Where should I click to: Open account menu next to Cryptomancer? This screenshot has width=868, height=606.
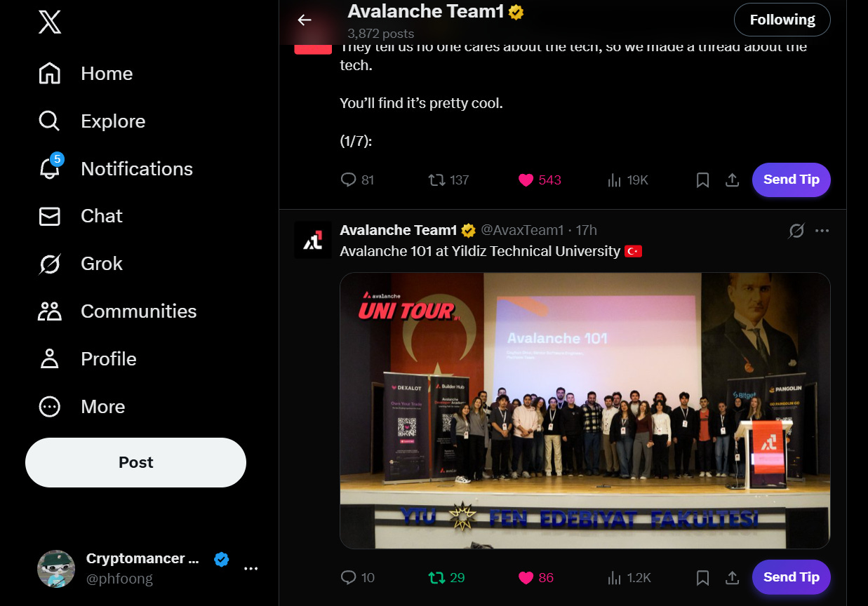(251, 568)
